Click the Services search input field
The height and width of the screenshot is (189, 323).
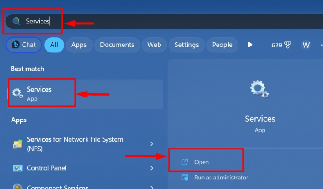click(x=164, y=22)
